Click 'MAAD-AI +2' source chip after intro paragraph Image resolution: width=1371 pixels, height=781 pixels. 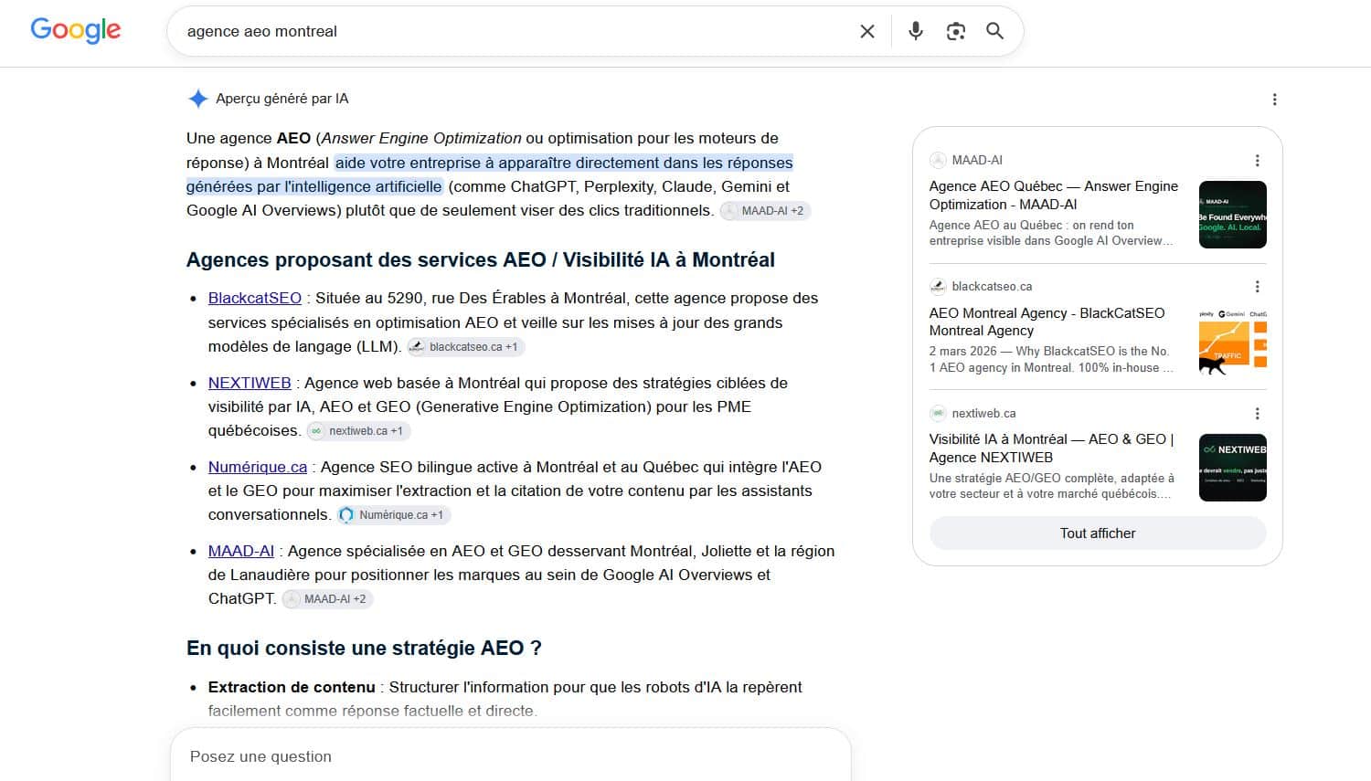[x=765, y=211]
